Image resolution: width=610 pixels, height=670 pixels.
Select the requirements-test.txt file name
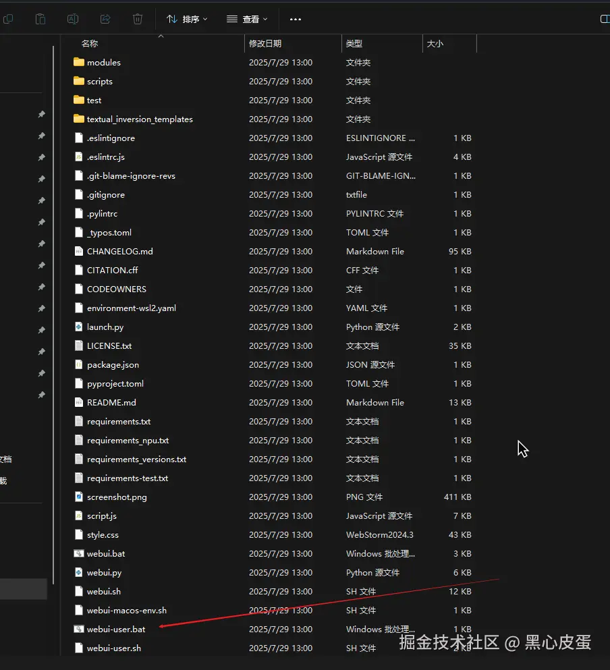(x=128, y=478)
